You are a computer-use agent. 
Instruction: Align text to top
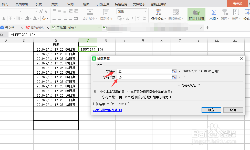pos(54,11)
